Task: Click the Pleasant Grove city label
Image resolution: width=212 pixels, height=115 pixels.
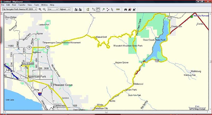Action: point(63,85)
